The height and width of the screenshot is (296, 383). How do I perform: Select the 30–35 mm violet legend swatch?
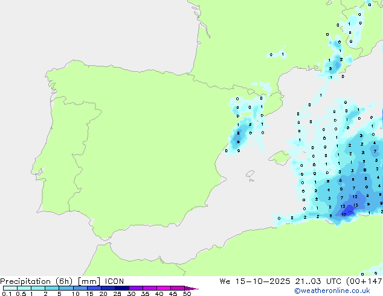[x=135, y=288]
